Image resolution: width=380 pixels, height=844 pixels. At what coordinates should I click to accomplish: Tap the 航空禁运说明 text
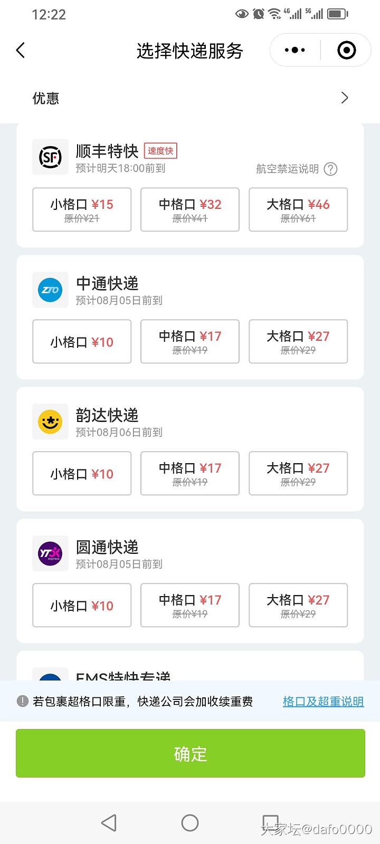287,169
